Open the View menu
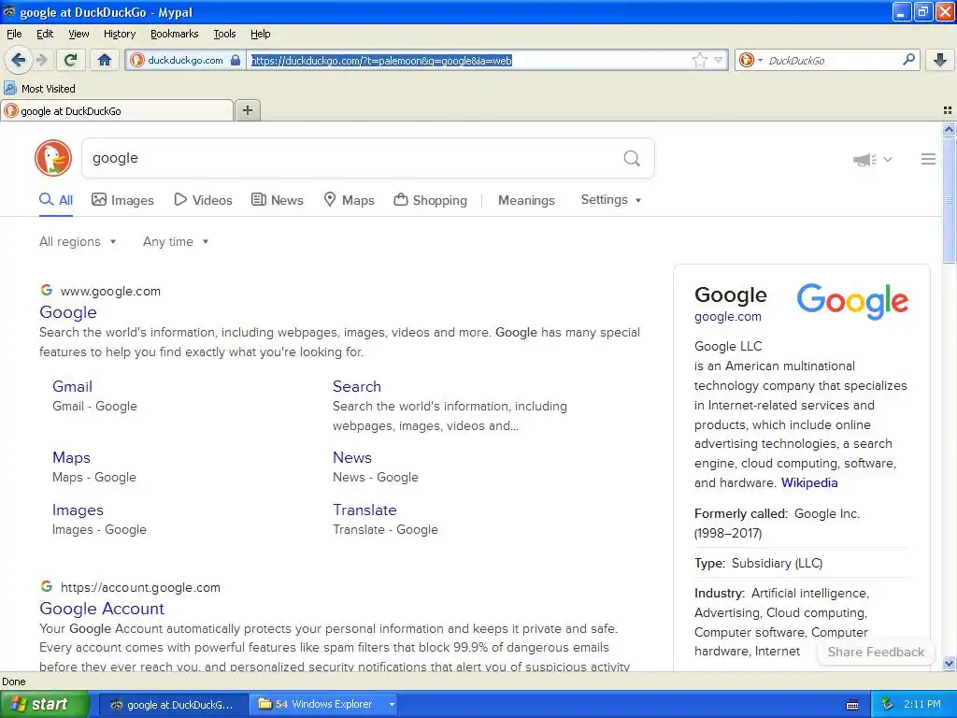 click(79, 34)
